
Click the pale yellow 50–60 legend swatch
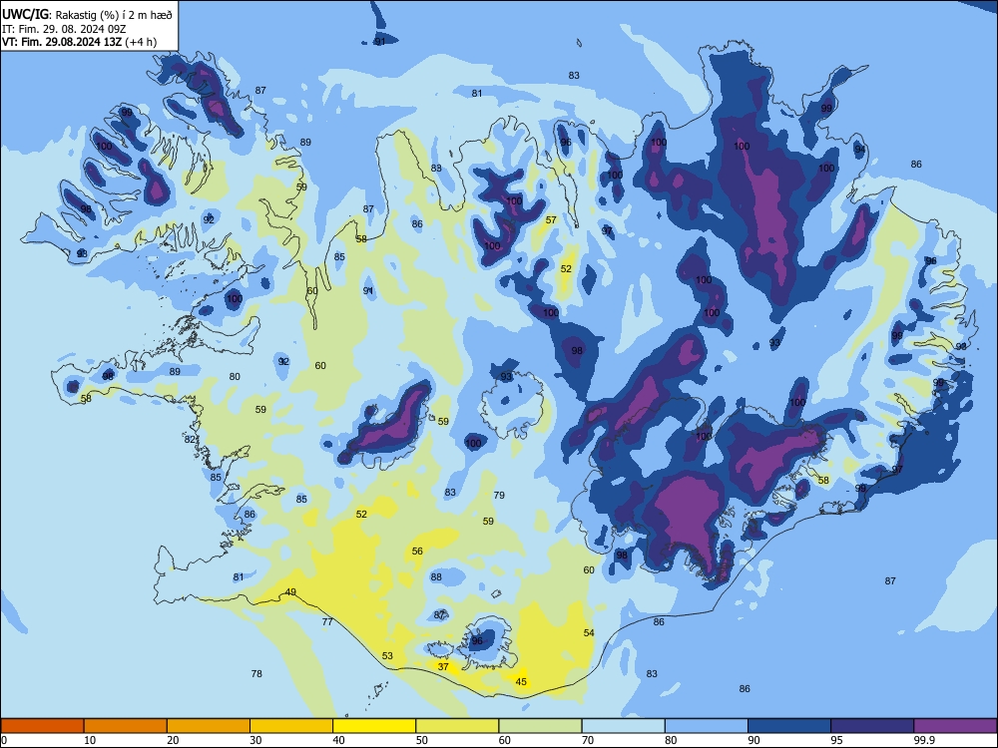tap(457, 726)
